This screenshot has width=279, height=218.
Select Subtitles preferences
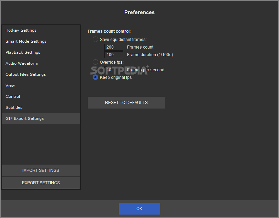click(x=41, y=107)
